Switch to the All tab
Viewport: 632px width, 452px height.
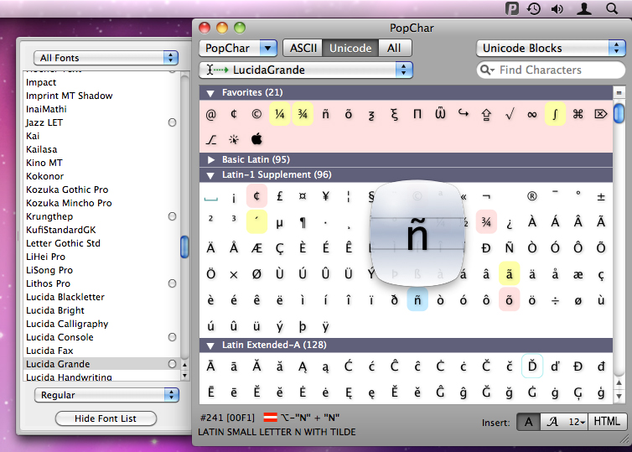pyautogui.click(x=394, y=49)
